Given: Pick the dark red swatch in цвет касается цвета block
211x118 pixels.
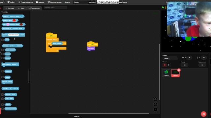Looking at the screenshot, I should 21,24.
